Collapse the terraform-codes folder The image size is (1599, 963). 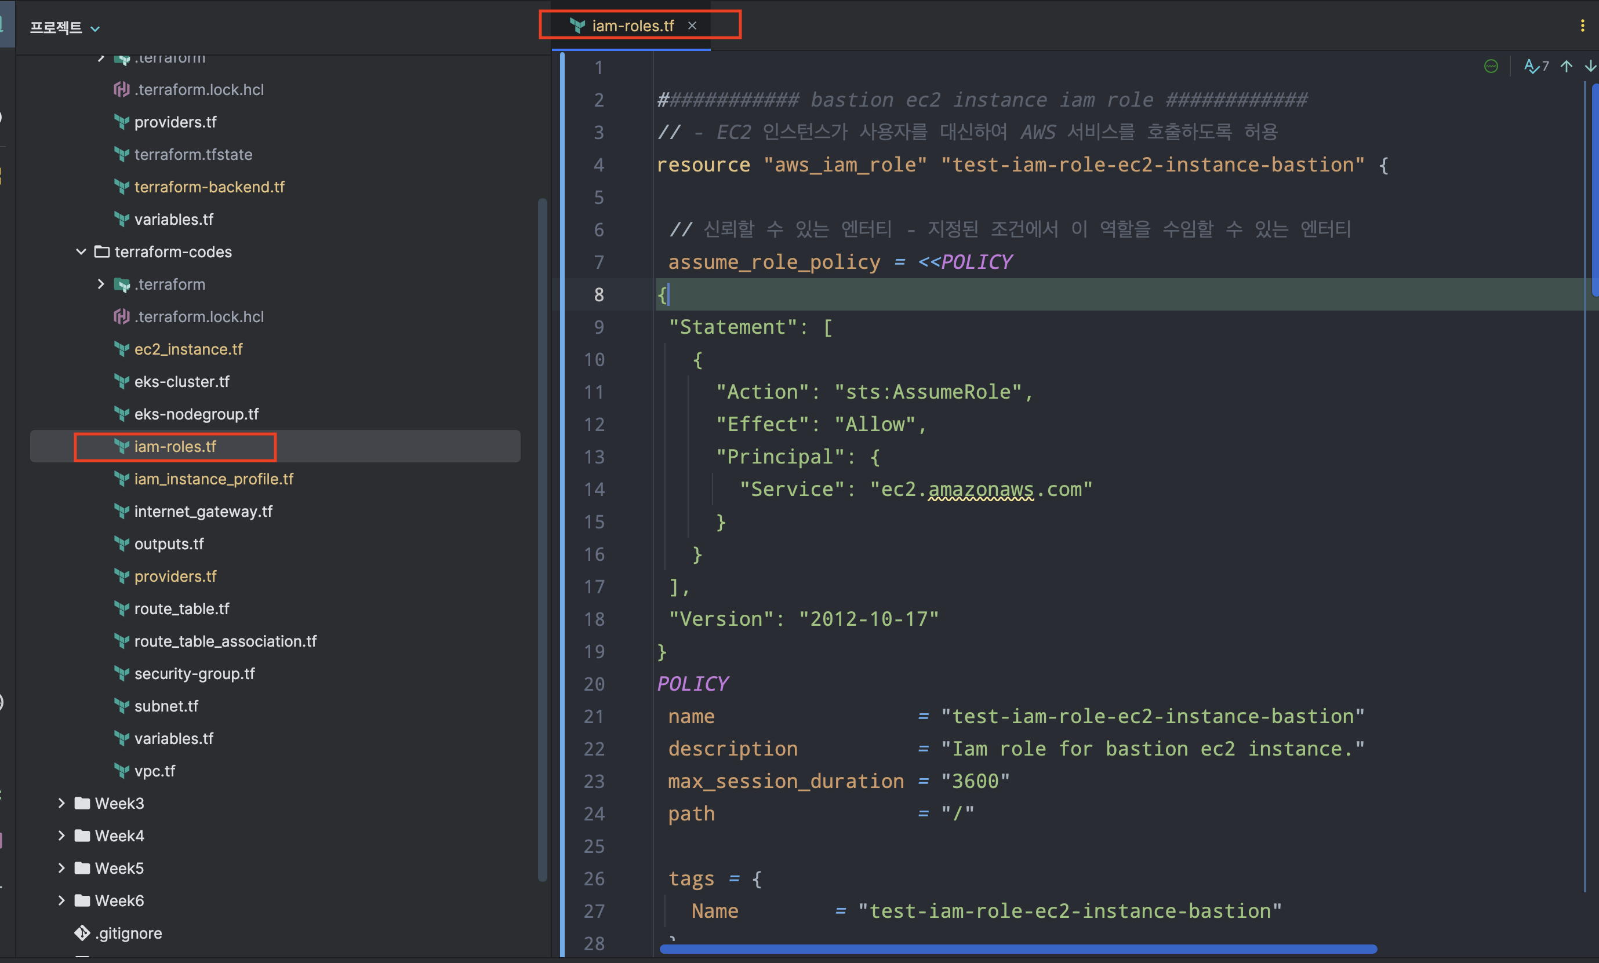81,251
